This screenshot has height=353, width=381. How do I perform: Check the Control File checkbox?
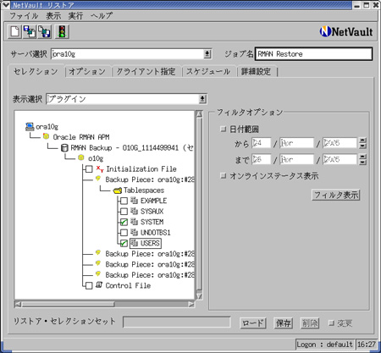[x=89, y=286]
